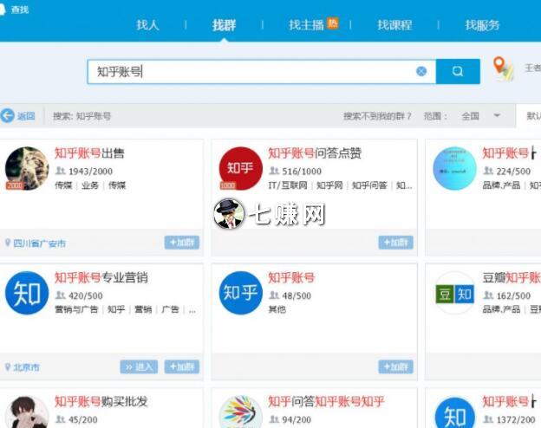
Task: Click the member count 420/500
Action: tap(86, 295)
